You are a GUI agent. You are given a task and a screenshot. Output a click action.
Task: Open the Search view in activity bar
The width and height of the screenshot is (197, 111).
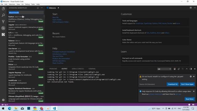pyautogui.click(x=3, y=15)
